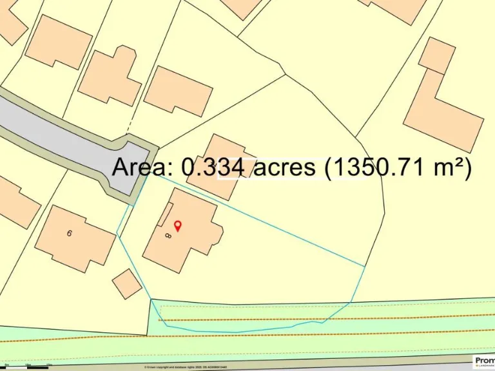Click the house number 8 label

click(x=168, y=236)
